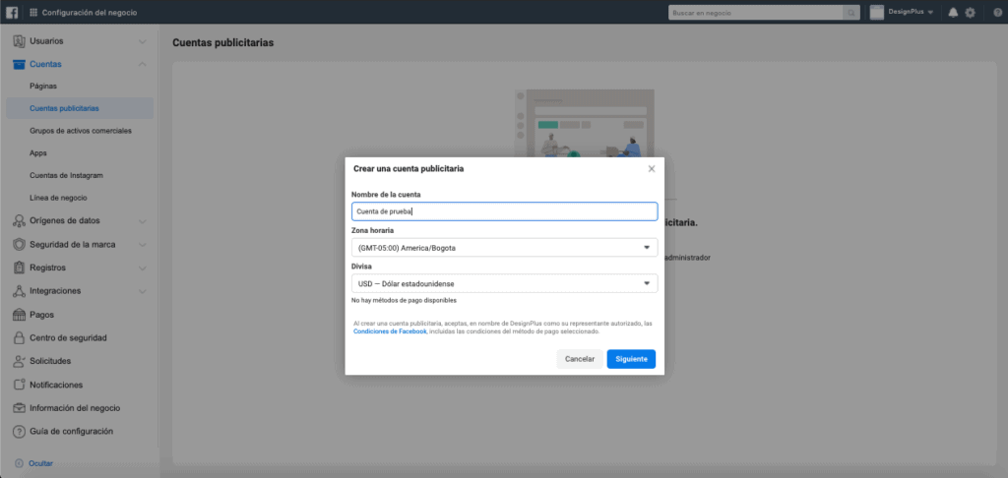The height and width of the screenshot is (478, 1008).
Task: Open Notificaciones in the sidebar
Action: (x=56, y=385)
